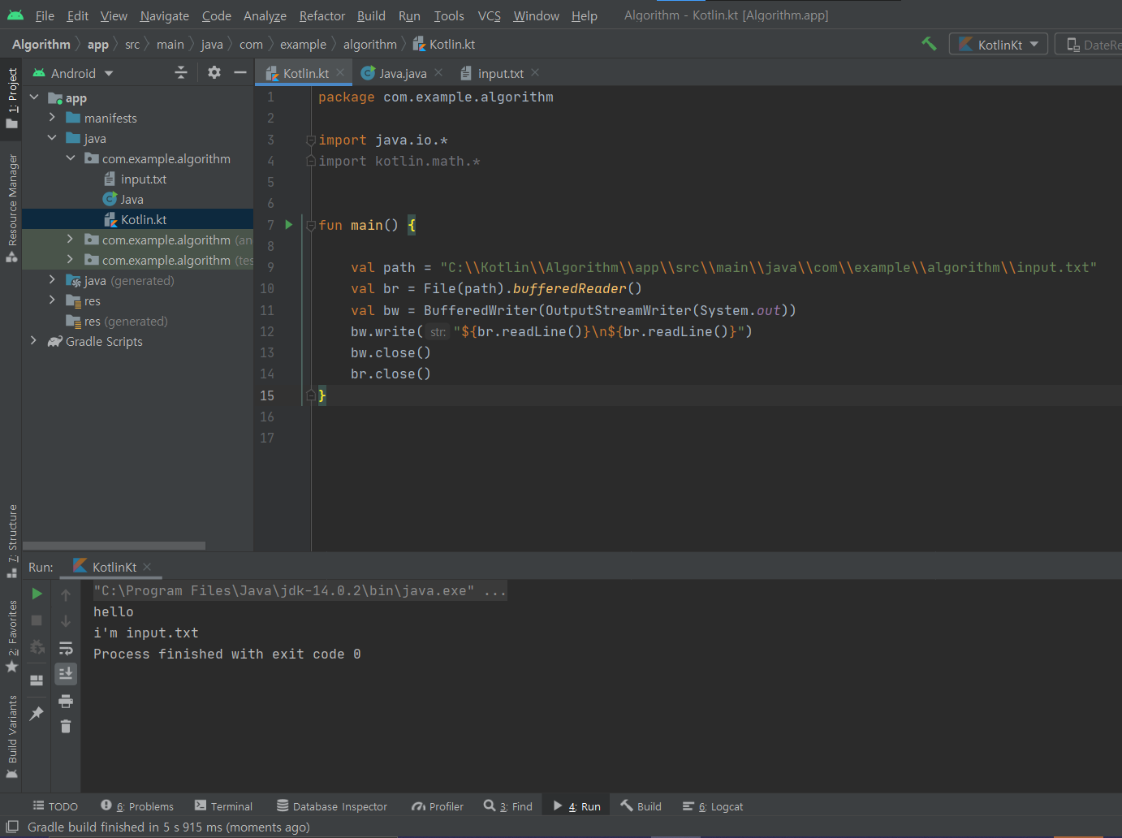Viewport: 1122px width, 838px height.
Task: Open the Problems tool window
Action: pyautogui.click(x=137, y=806)
